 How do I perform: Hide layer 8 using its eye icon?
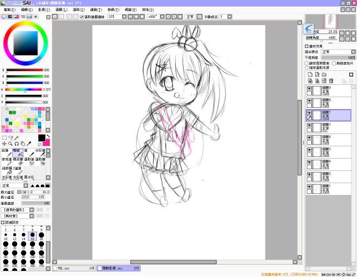[x=309, y=101]
